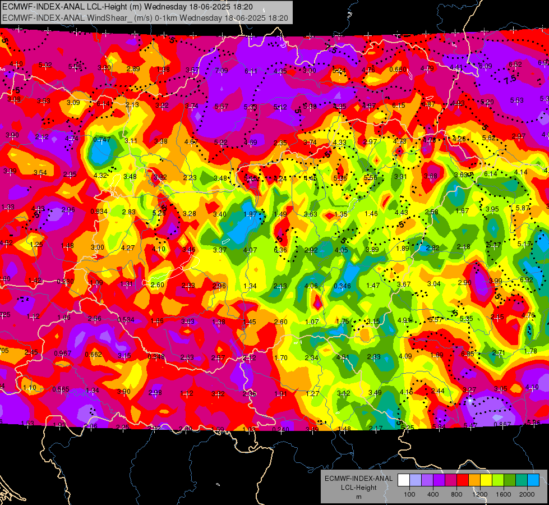
Task: Click the 4.91 wind shear value
Action: [404, 320]
